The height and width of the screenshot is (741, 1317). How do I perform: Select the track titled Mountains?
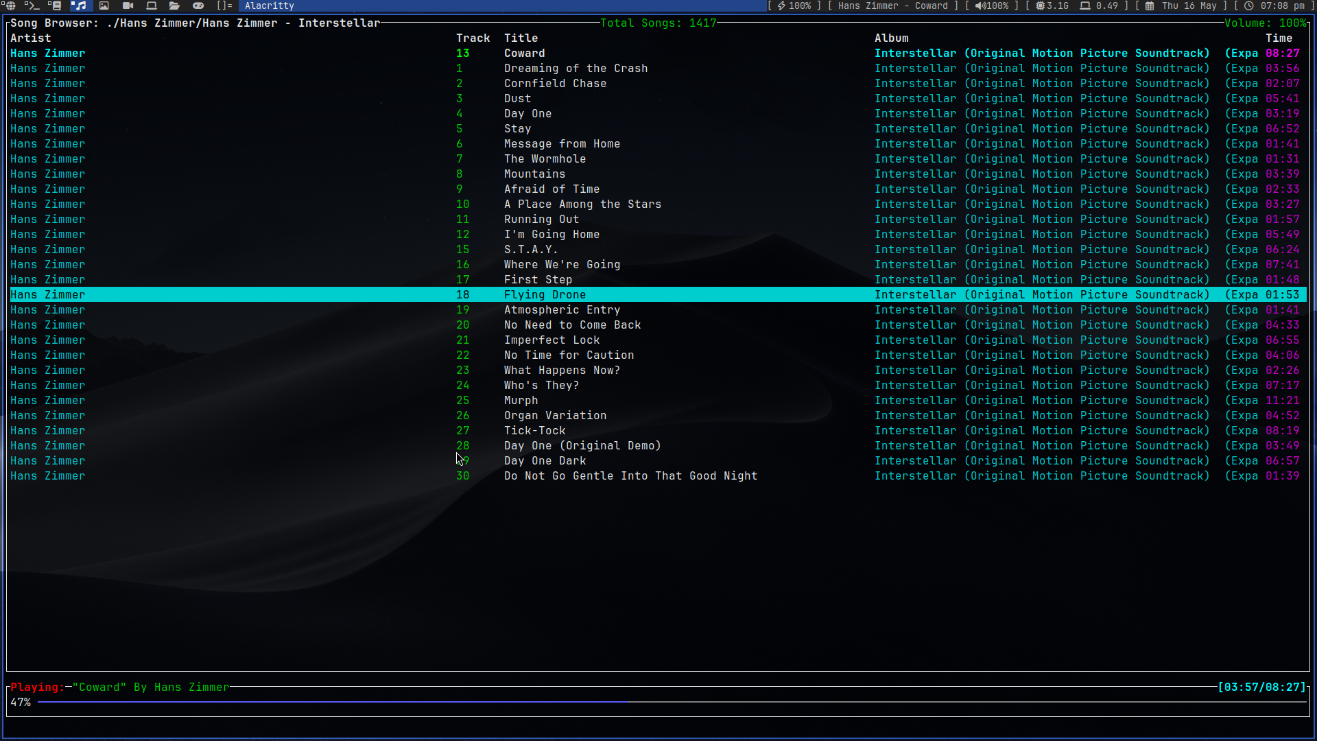click(534, 174)
